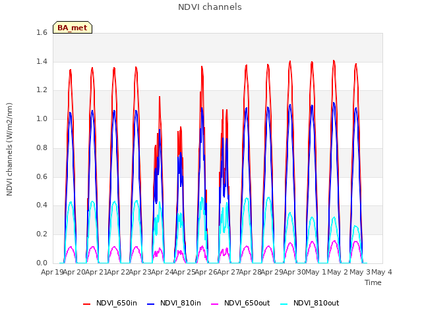422x316 pixels.
Task: Click the Apr 19 x-axis tick label
Action: (x=52, y=272)
